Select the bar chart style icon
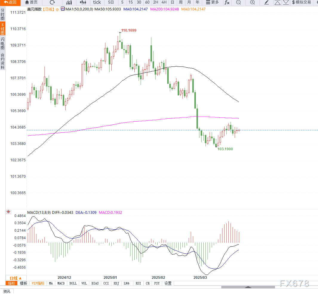Screen dimensions: 318x294 point(69,2)
